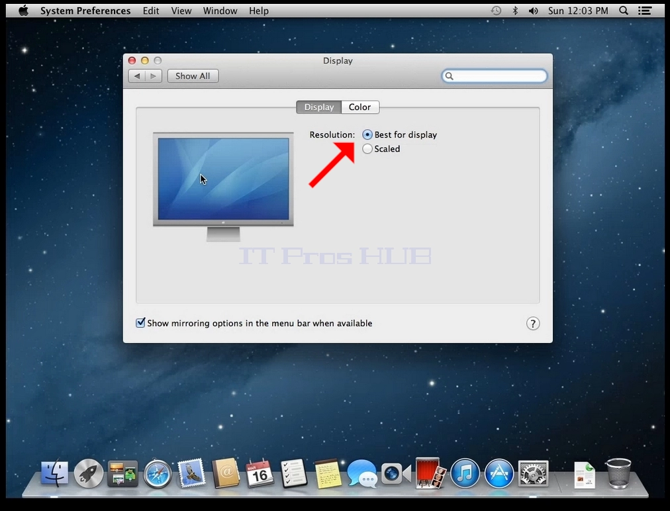
Task: Open the View menu
Action: pos(181,11)
